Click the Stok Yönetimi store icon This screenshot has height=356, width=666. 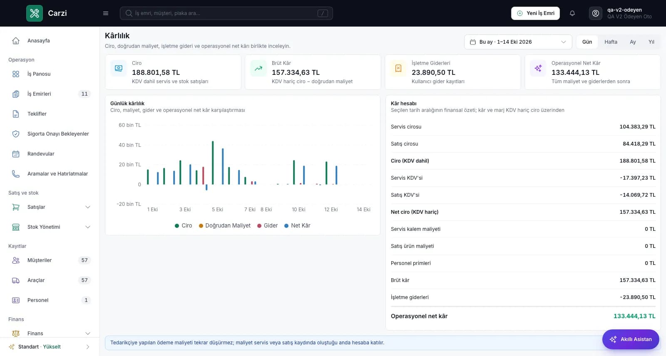[16, 227]
